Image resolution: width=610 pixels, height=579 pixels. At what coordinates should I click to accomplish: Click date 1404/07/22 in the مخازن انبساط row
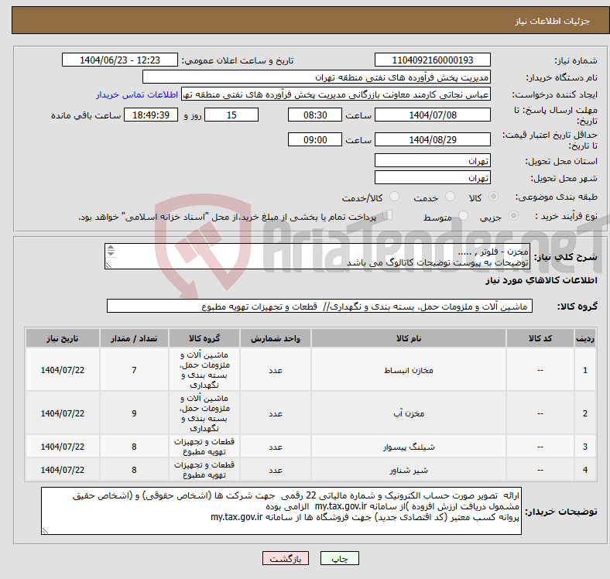tap(63, 370)
